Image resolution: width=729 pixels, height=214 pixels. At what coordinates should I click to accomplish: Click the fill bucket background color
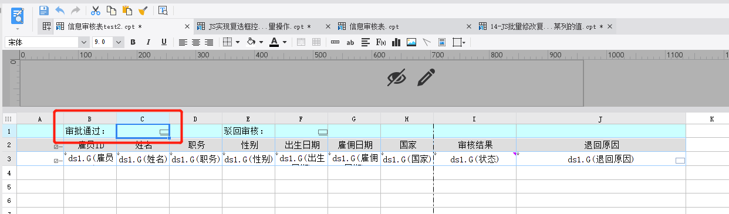(x=251, y=42)
